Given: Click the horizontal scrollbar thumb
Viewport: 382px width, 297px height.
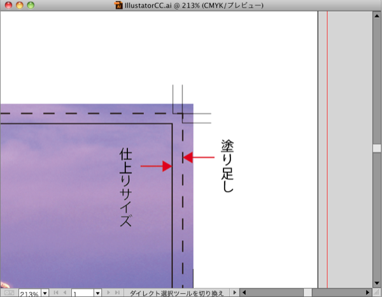Looking at the screenshot, I should coord(308,293).
